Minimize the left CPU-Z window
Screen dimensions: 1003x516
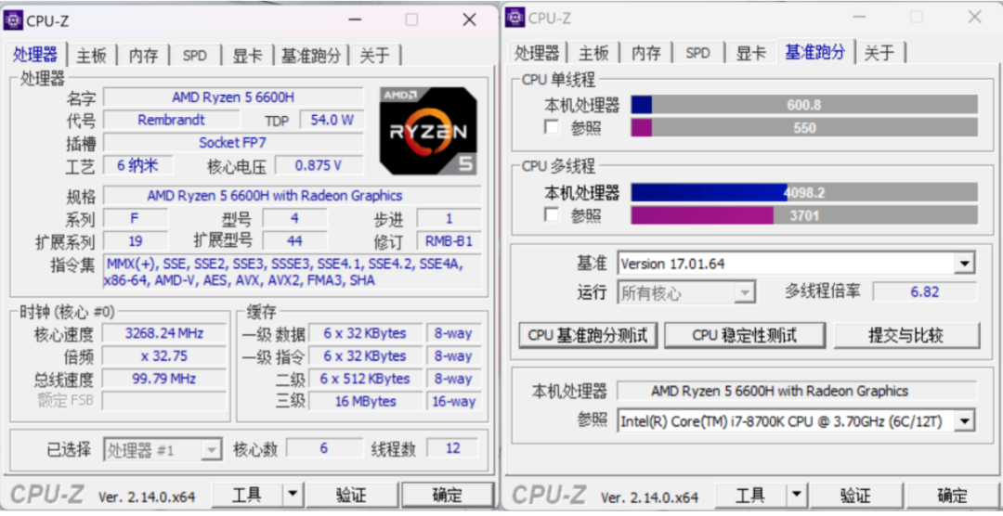355,19
